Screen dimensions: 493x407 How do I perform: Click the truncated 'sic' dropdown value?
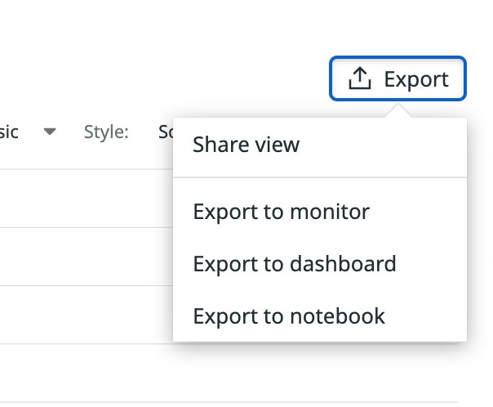click(9, 132)
